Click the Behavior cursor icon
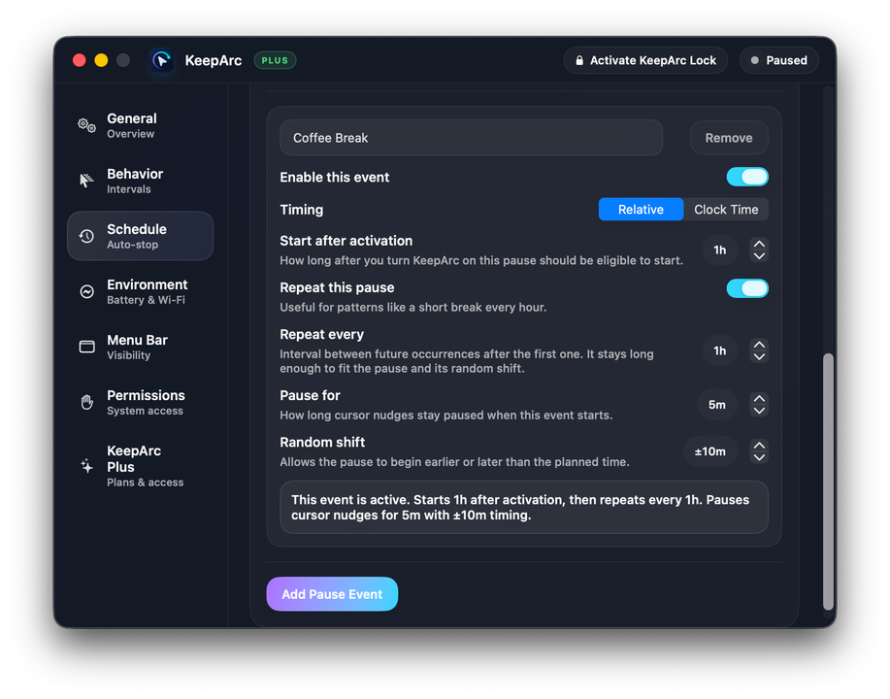The height and width of the screenshot is (699, 890). coord(86,181)
